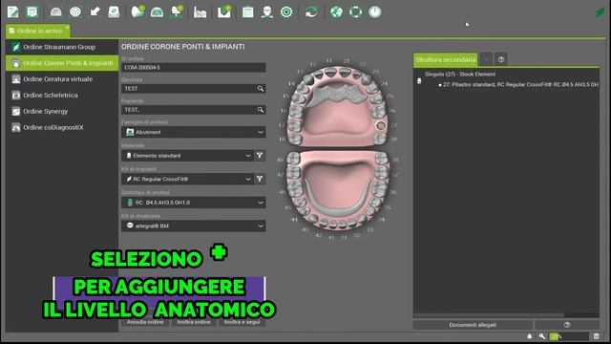Click the key icon in status bar
The image size is (611, 344).
[x=542, y=336]
